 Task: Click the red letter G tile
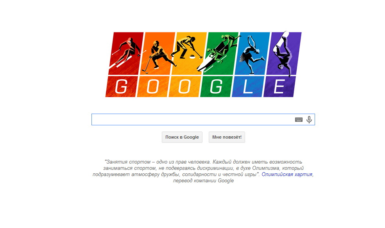click(x=121, y=87)
